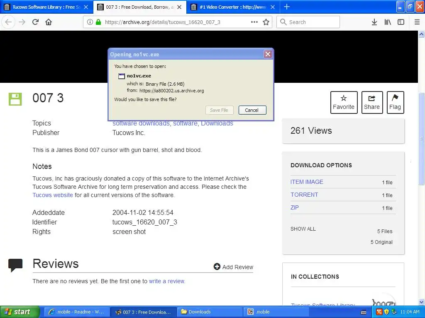Click the green secure padlock icon
Image resolution: width=425 pixels, height=318 pixels.
(98, 22)
